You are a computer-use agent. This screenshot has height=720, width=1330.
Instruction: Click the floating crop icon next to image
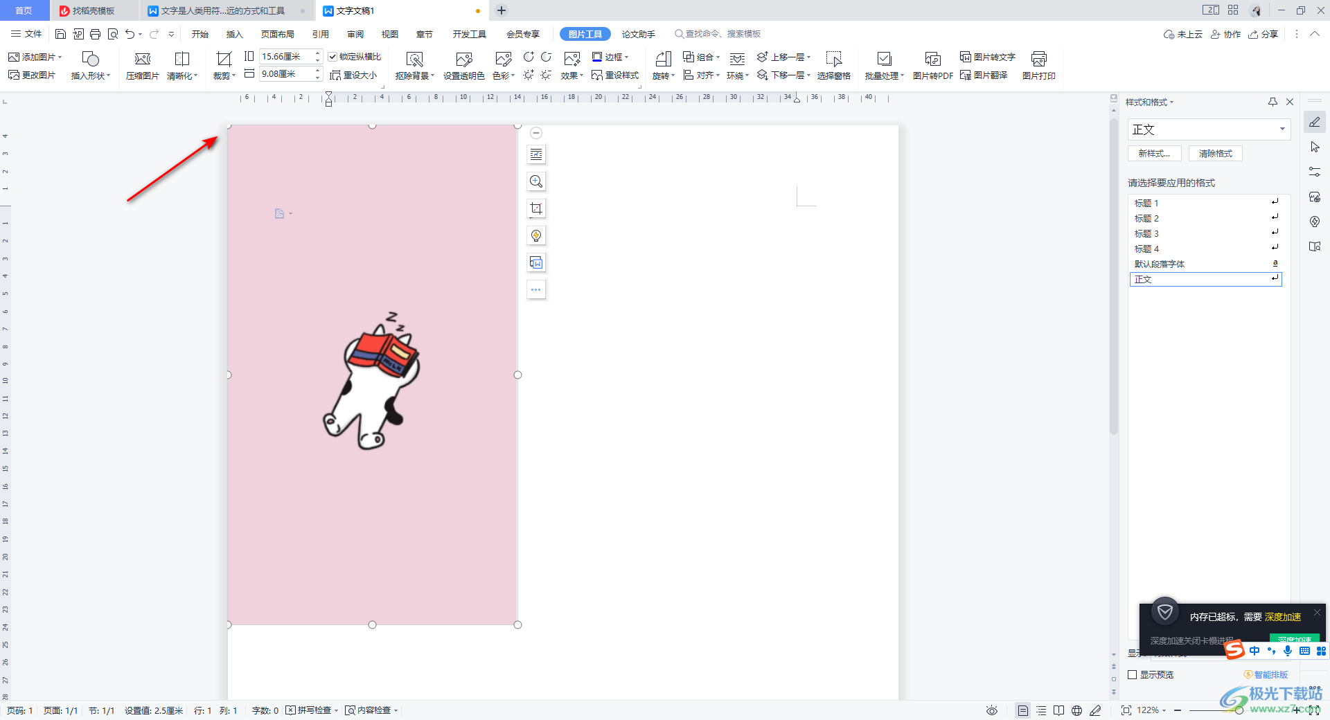536,208
